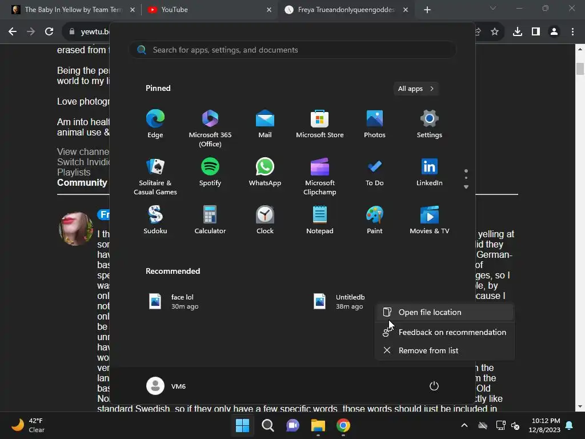The image size is (585, 439).
Task: Open the Edge pinned app
Action: click(x=155, y=124)
